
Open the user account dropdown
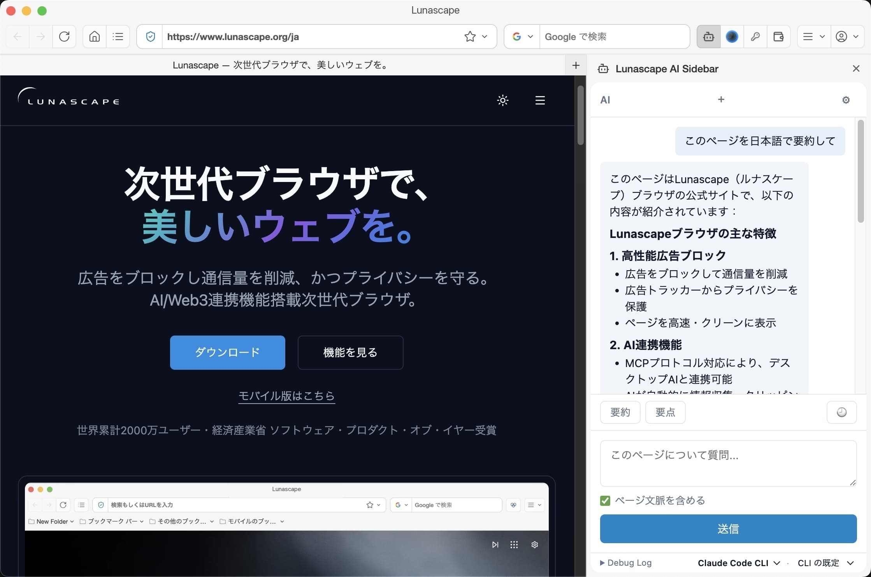coord(847,37)
